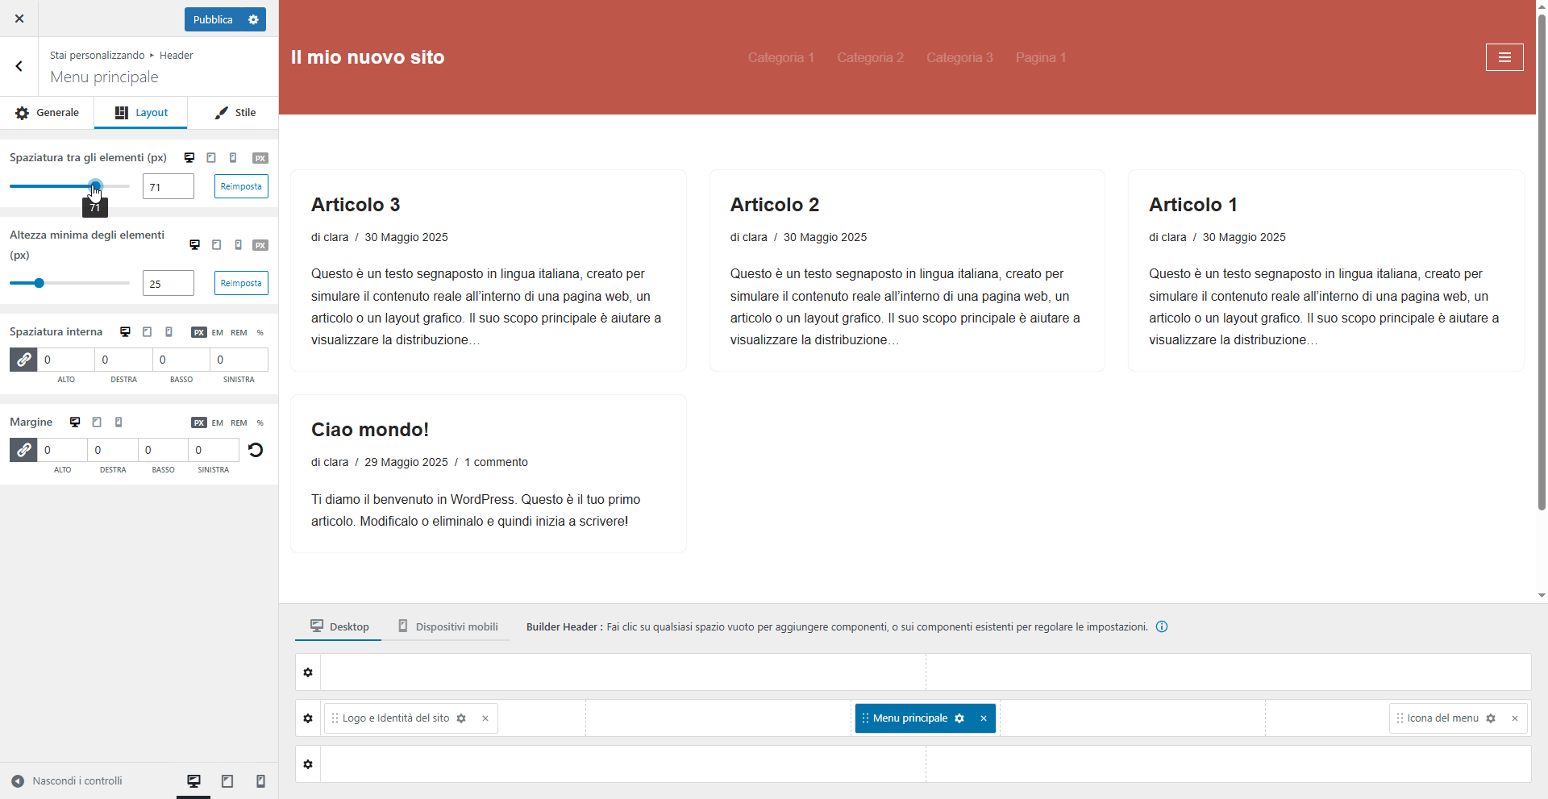Click the Pubblica button
The height and width of the screenshot is (799, 1548).
click(213, 19)
